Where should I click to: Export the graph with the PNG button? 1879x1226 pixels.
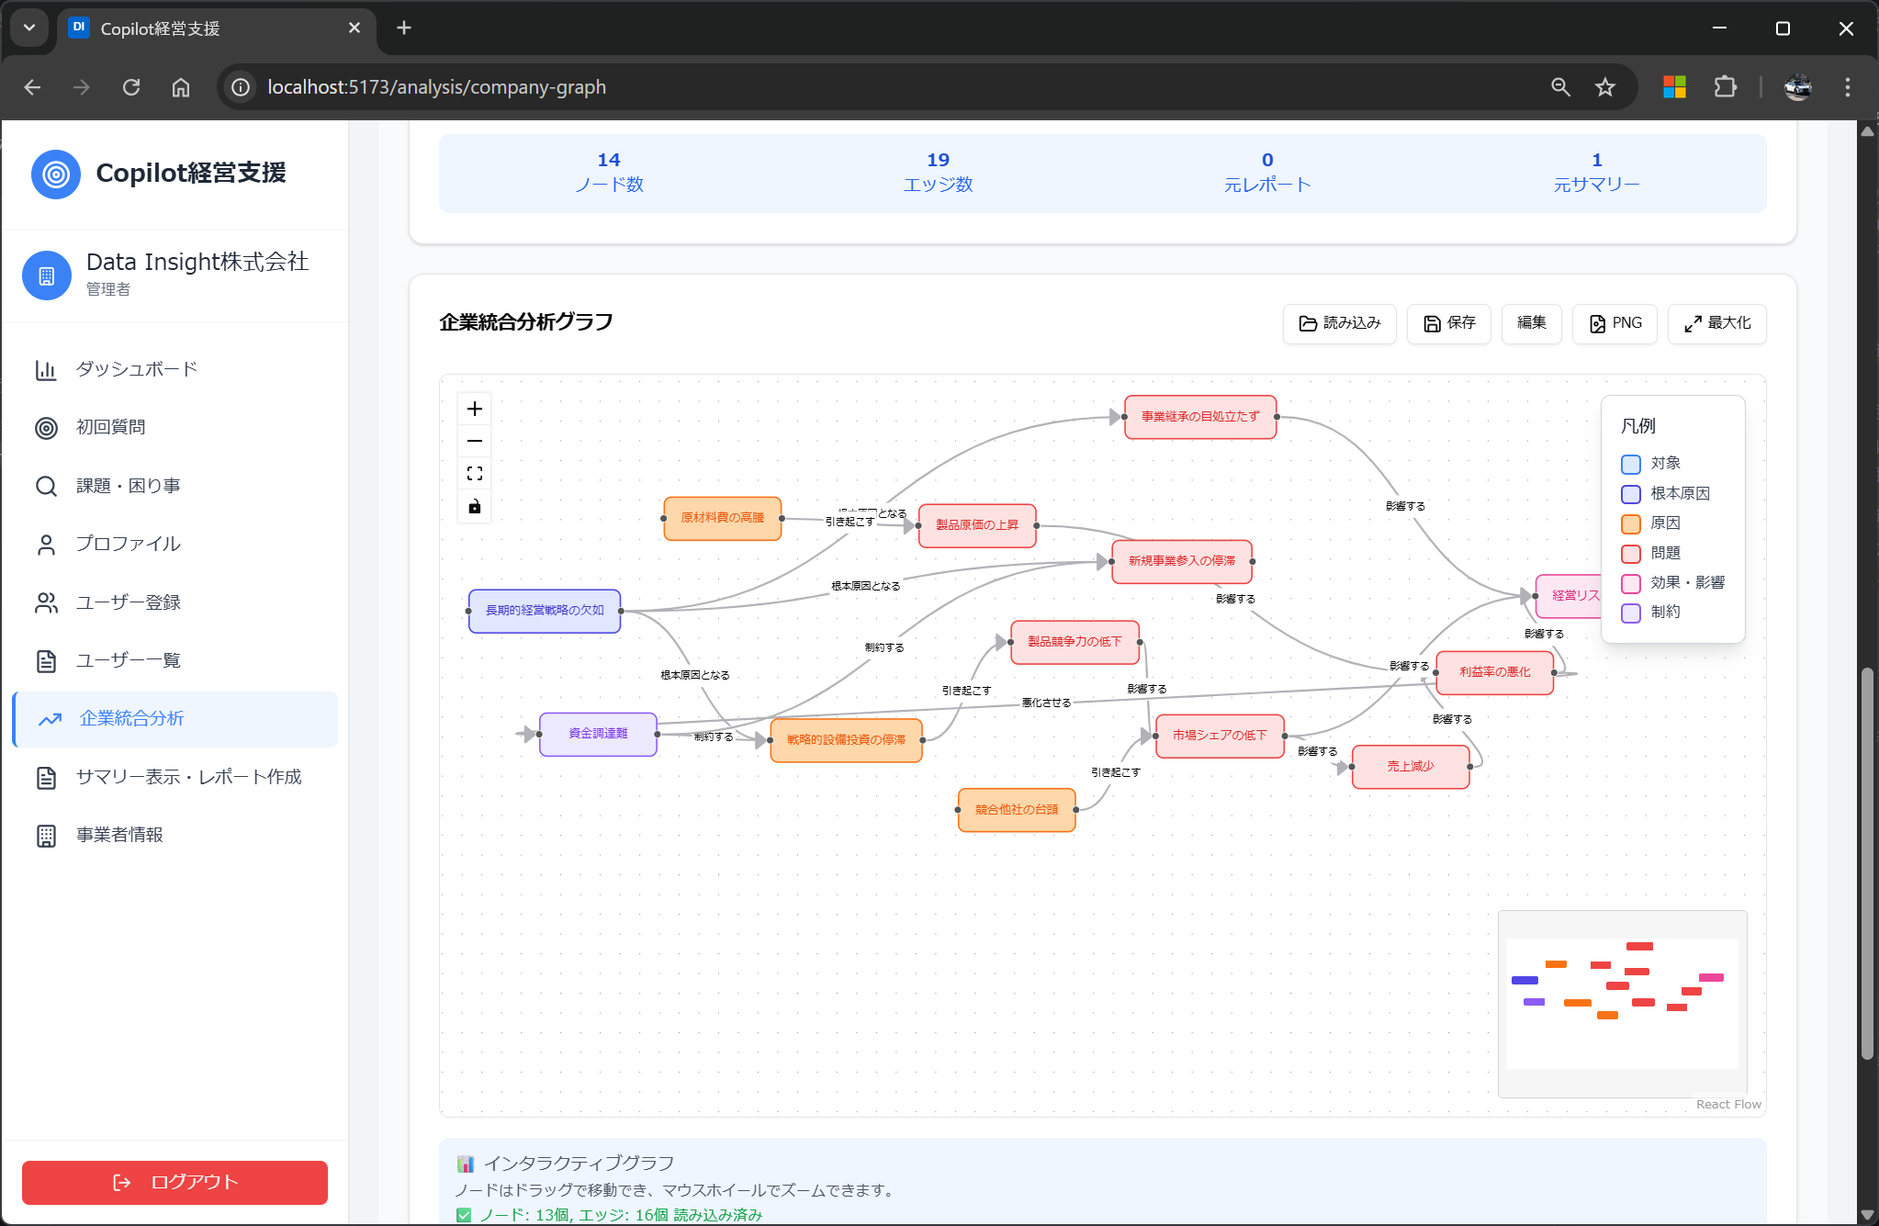click(x=1615, y=323)
